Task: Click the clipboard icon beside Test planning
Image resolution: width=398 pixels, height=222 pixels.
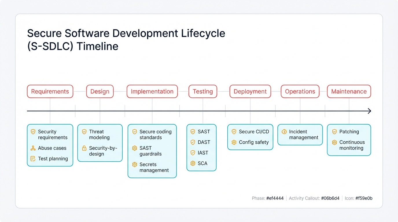Action: 33,159
